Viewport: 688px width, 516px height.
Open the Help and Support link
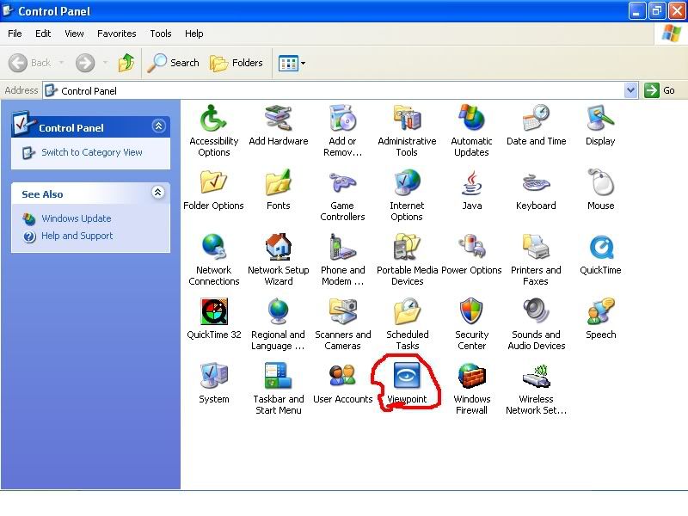(77, 236)
